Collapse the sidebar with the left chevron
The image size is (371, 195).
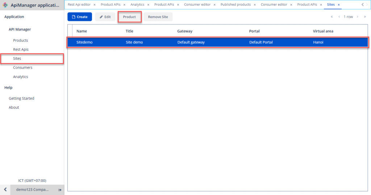[x=5, y=190]
